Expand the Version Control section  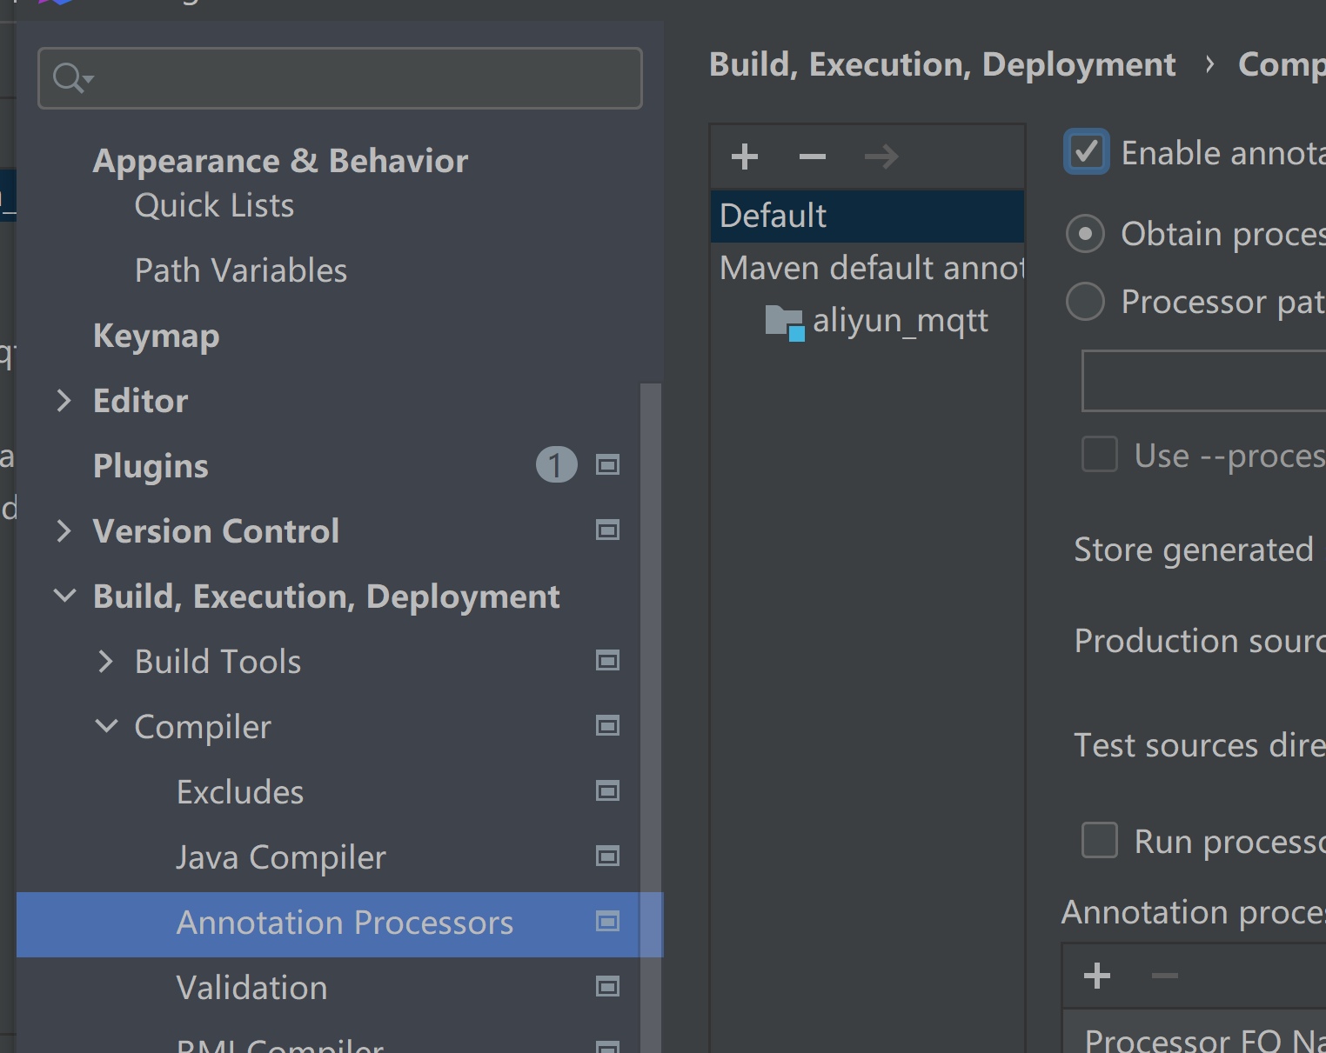tap(64, 531)
